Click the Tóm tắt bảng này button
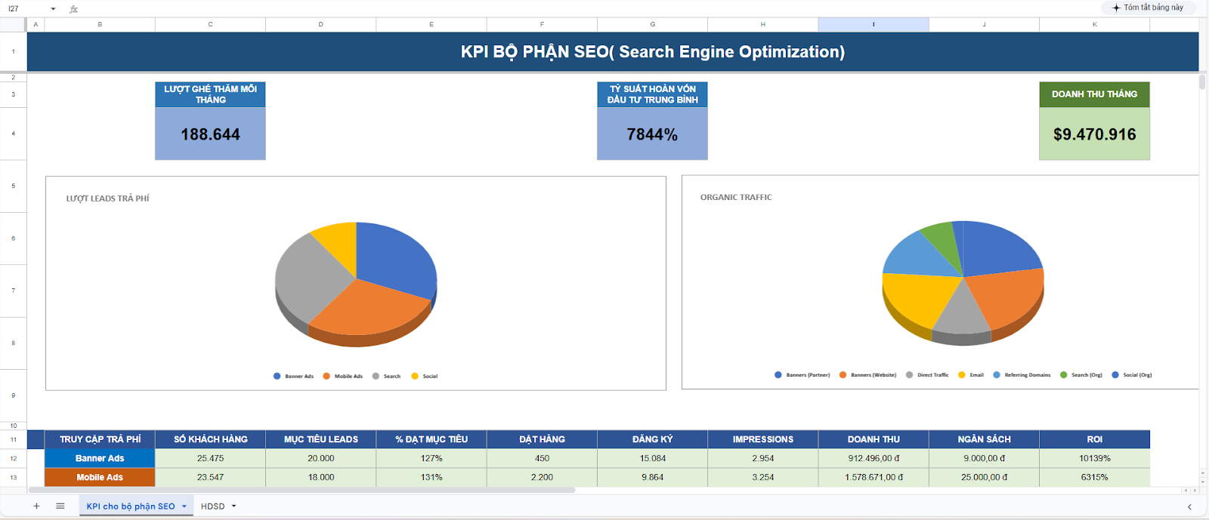Screen dimensions: 1209x520 pyautogui.click(x=1147, y=8)
